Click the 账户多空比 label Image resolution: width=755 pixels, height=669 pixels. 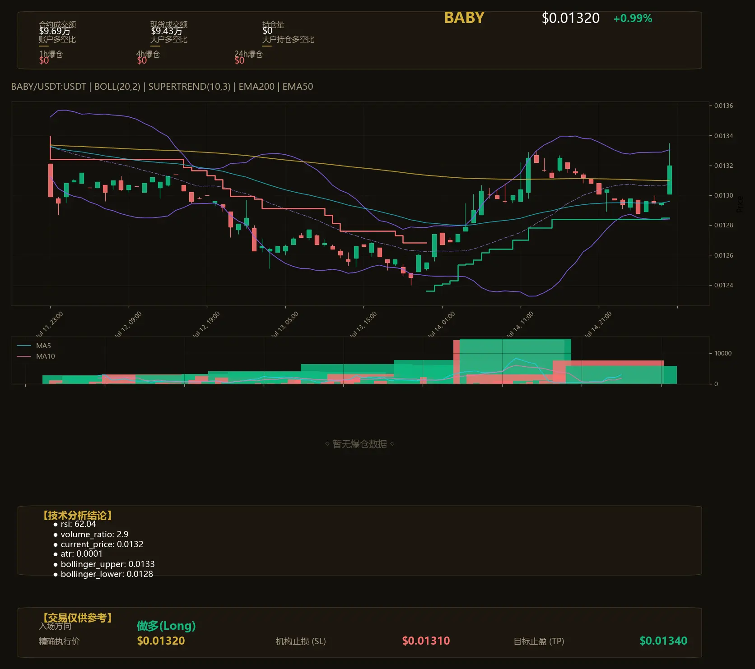57,39
